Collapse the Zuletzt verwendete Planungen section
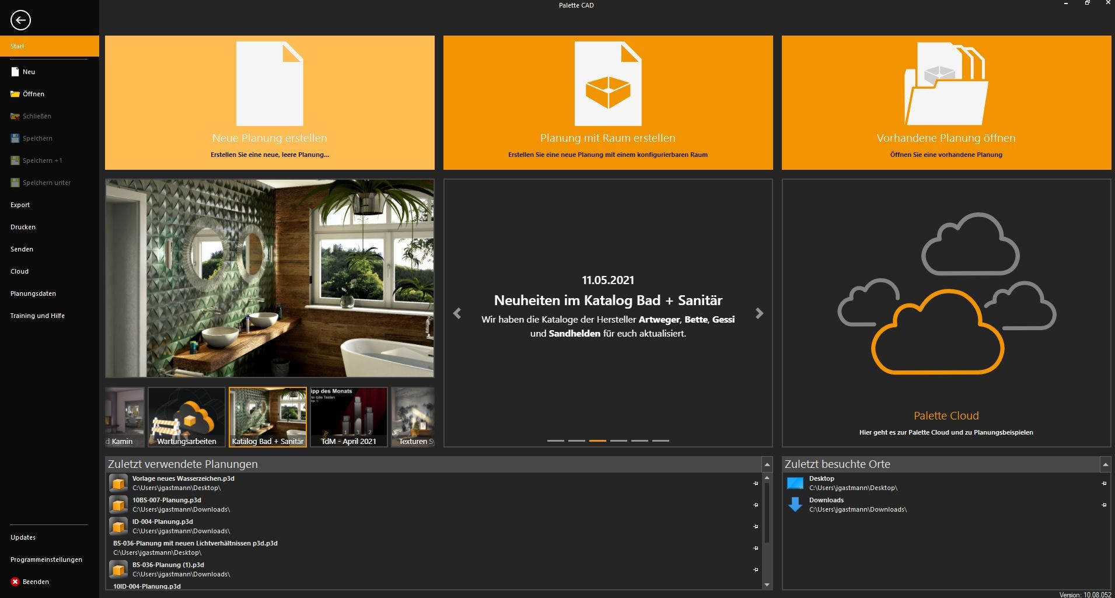 click(x=767, y=464)
